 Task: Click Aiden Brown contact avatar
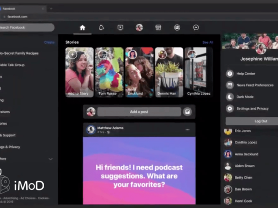coord(228,166)
